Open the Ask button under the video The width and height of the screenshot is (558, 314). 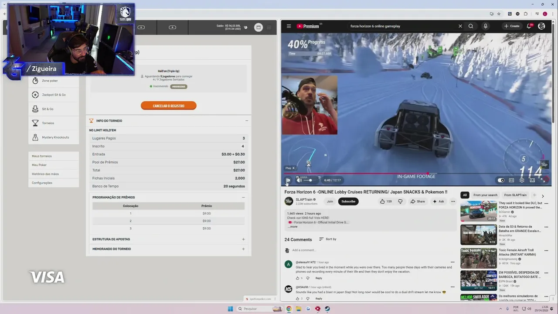(x=438, y=201)
